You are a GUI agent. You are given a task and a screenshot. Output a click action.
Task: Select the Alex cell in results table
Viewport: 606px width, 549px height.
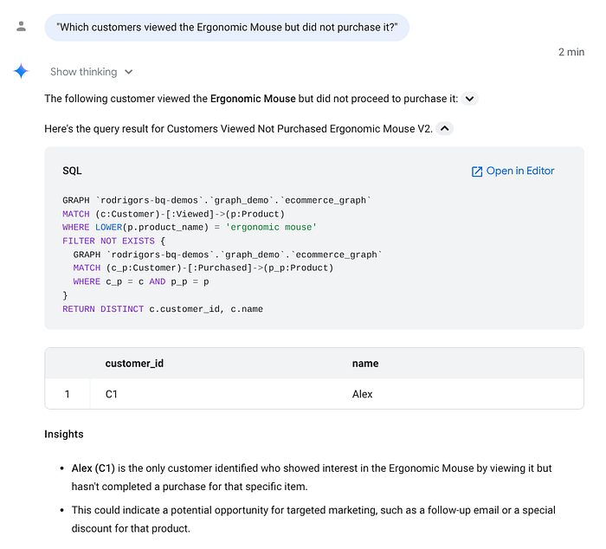[362, 394]
